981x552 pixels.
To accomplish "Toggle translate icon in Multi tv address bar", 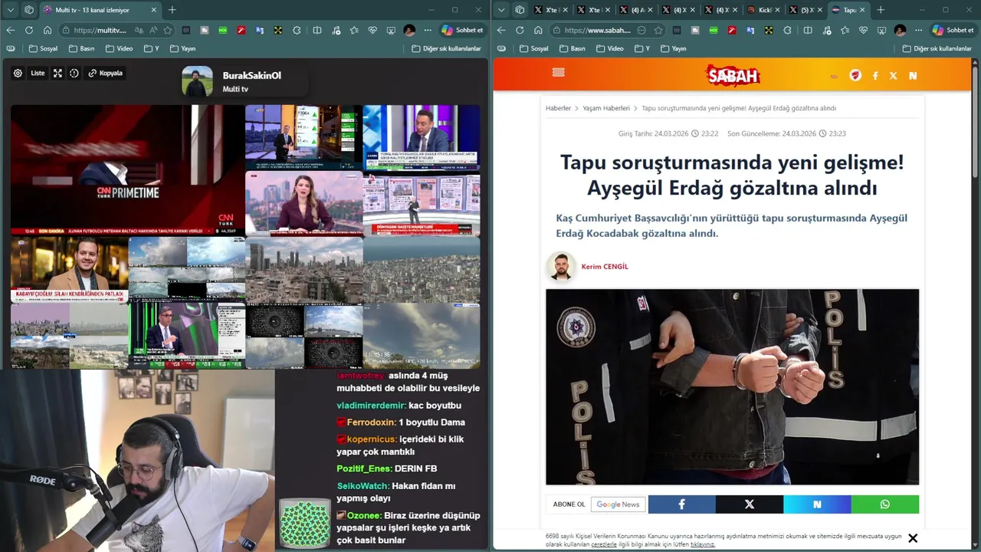I will (x=139, y=30).
